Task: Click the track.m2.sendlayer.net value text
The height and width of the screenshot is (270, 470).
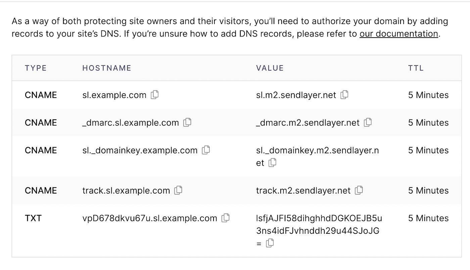Action: click(x=303, y=191)
